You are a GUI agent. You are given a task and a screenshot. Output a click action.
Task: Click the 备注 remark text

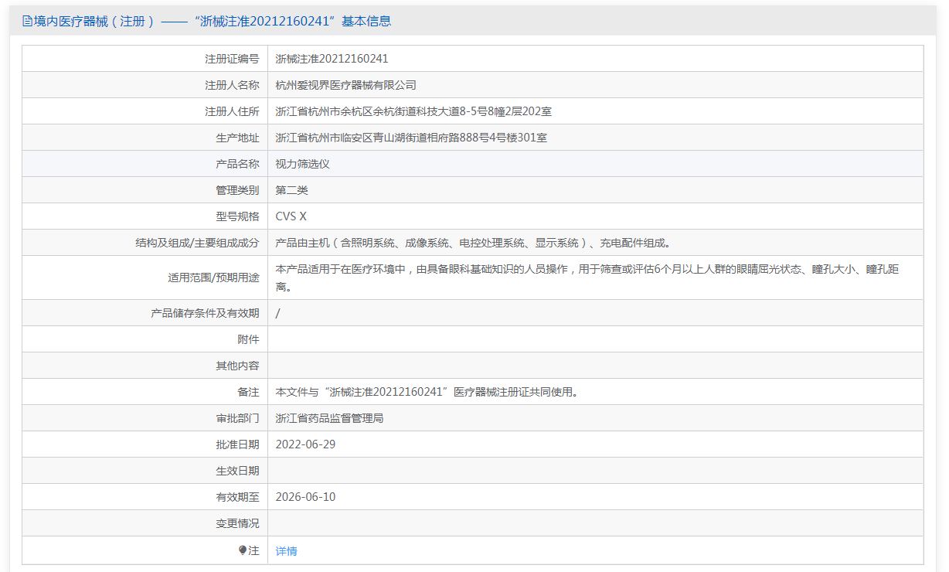pyautogui.click(x=427, y=392)
